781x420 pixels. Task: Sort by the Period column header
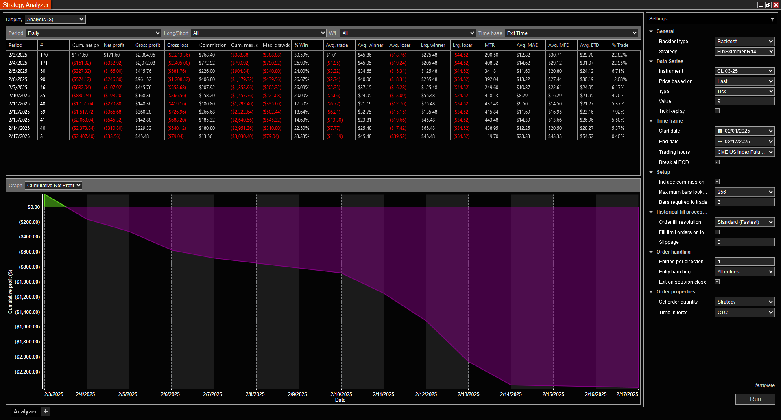pyautogui.click(x=22, y=45)
